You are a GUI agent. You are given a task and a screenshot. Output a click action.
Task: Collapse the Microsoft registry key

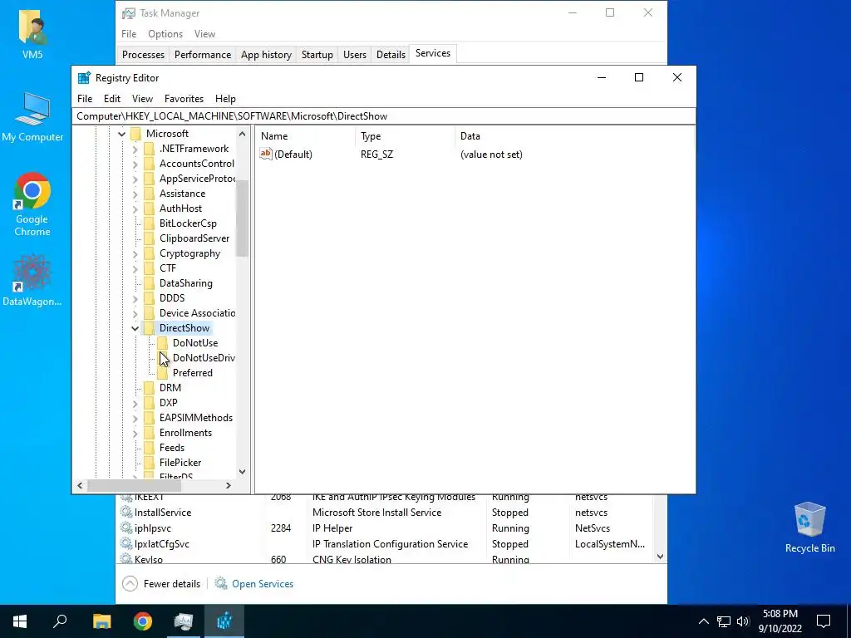[121, 134]
